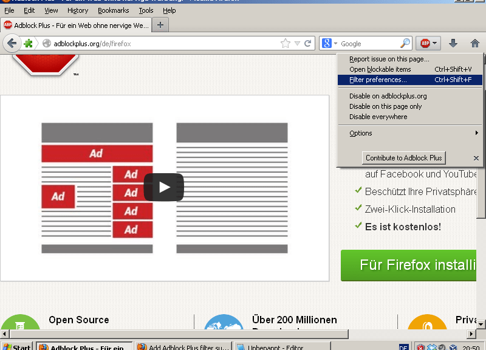Select the Adblock Plus browser tab

[x=77, y=26]
